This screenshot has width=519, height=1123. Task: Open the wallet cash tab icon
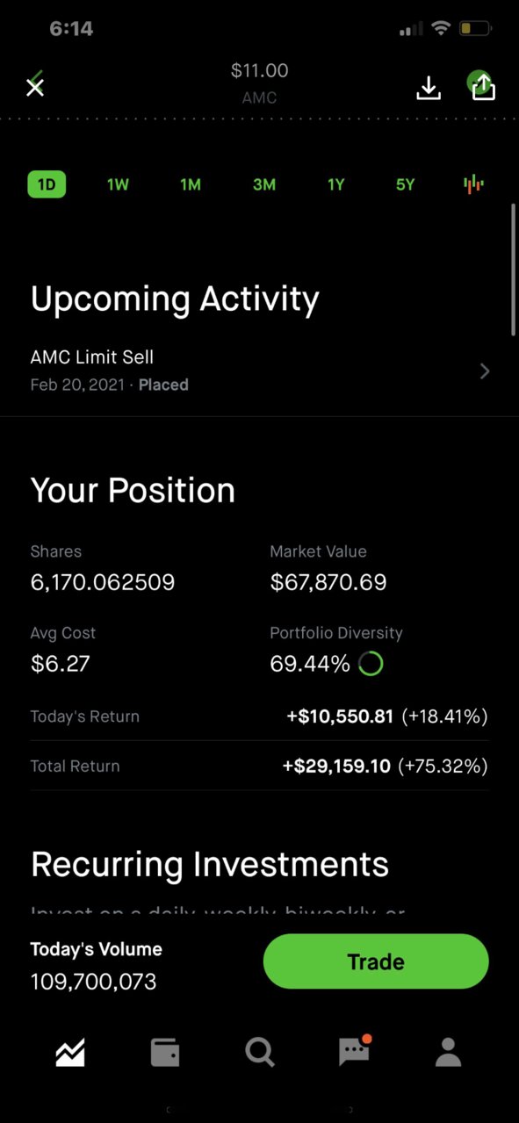(x=165, y=1052)
